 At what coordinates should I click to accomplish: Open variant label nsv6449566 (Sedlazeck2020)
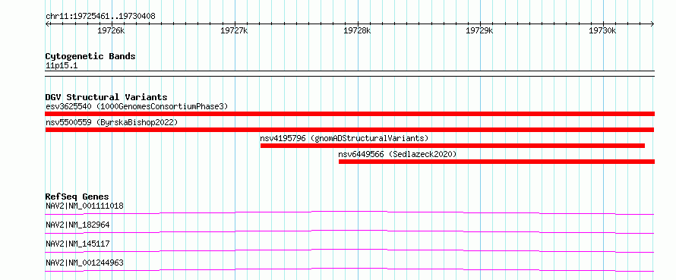[397, 154]
